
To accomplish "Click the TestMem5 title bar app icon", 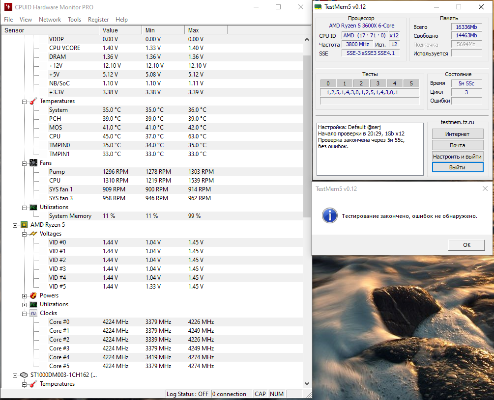I will point(318,7).
